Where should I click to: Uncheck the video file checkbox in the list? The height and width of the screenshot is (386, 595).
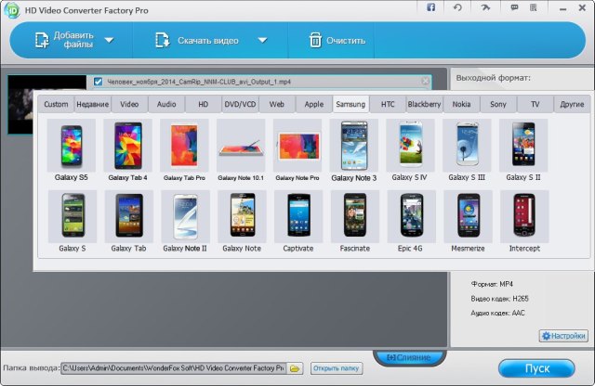click(x=99, y=82)
